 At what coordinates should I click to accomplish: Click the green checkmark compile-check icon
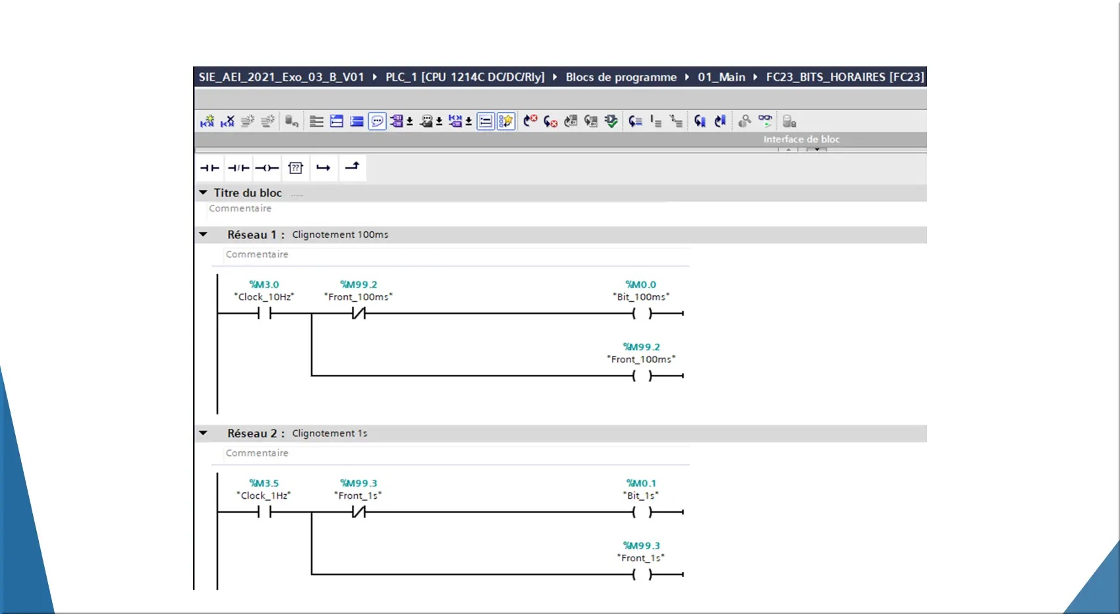(611, 121)
